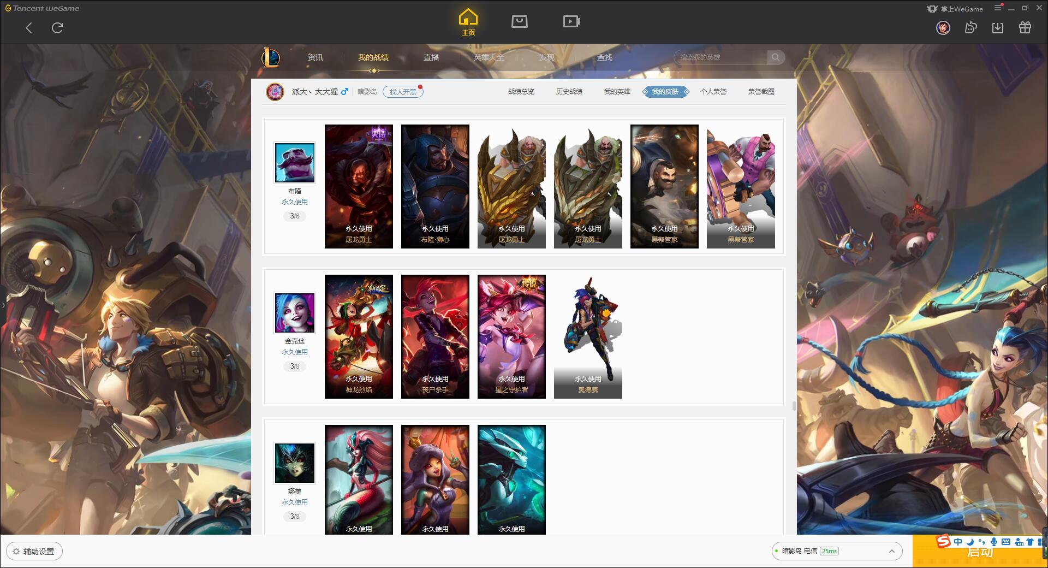Switch to the 直播 tab
The width and height of the screenshot is (1048, 568).
point(431,57)
